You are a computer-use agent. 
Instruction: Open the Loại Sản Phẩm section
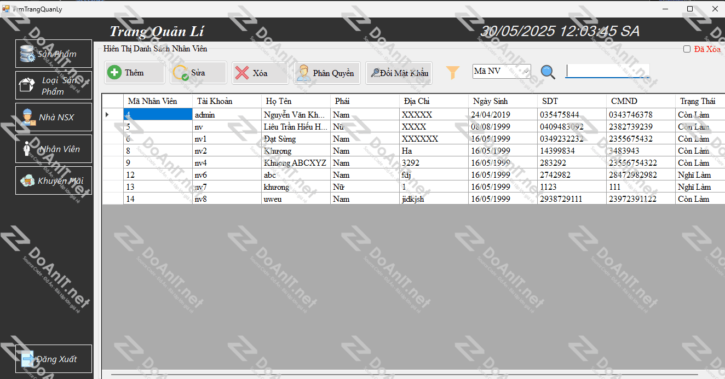[54, 85]
